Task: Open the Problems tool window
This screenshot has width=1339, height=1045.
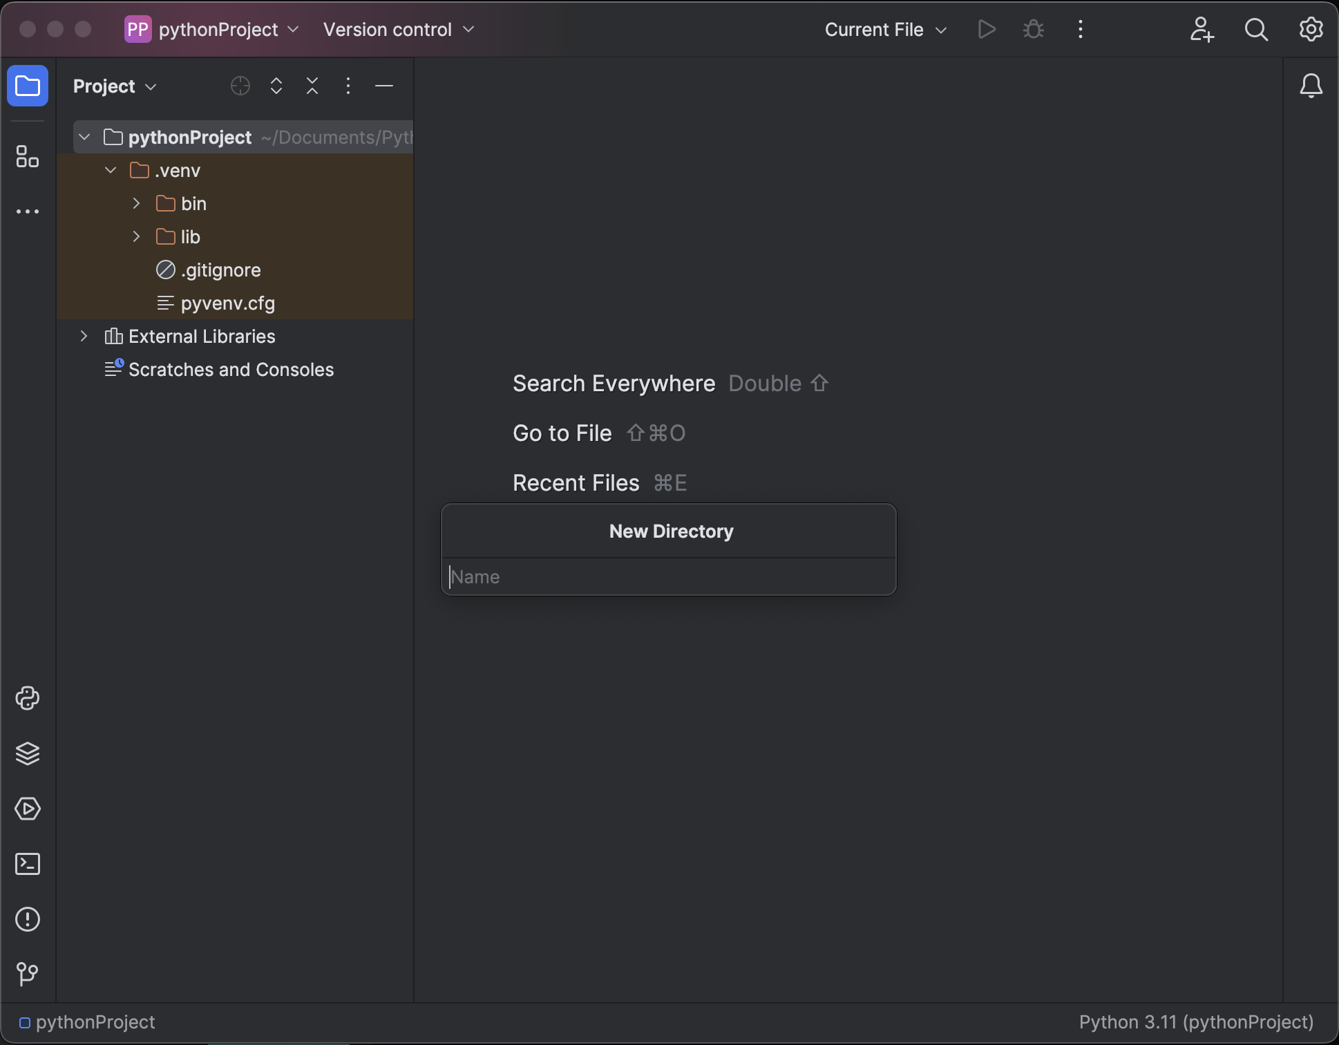Action: (x=28, y=919)
